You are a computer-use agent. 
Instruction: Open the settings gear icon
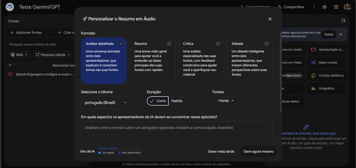324,7
